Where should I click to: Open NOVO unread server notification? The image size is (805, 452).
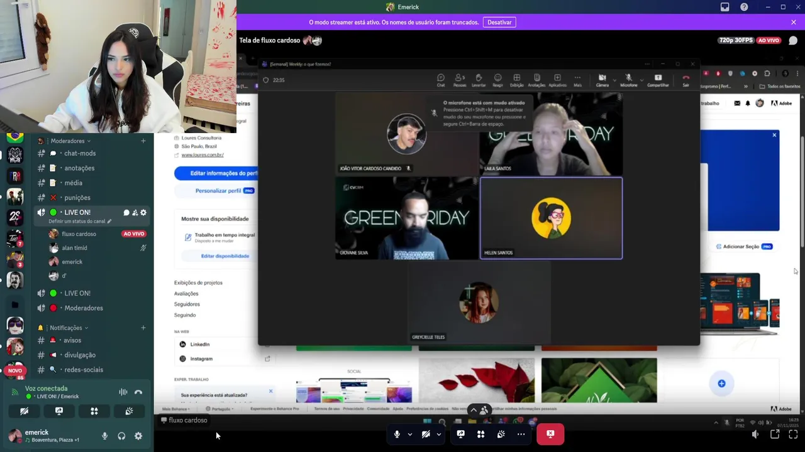click(15, 371)
